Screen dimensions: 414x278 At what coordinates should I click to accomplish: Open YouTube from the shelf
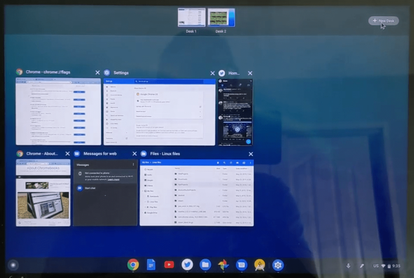point(169,264)
